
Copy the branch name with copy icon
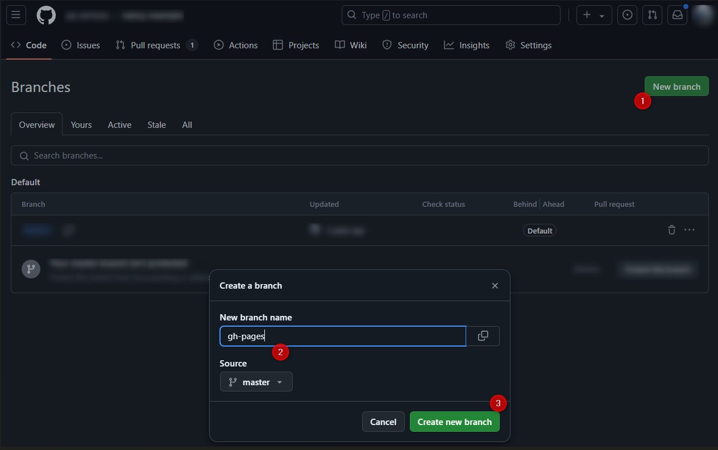tap(483, 336)
